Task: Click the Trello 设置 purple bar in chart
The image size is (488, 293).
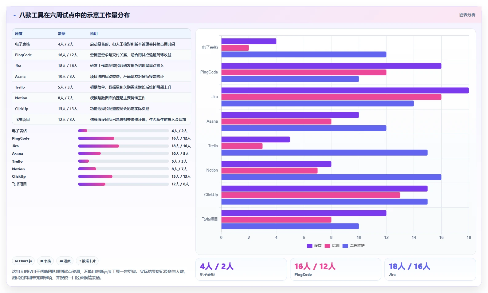Action: point(256,140)
